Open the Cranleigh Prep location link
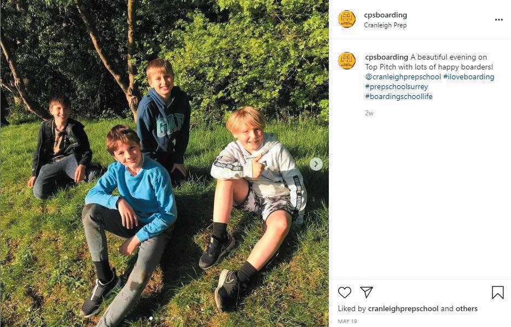Viewport: 511px width, 327px height. point(385,25)
